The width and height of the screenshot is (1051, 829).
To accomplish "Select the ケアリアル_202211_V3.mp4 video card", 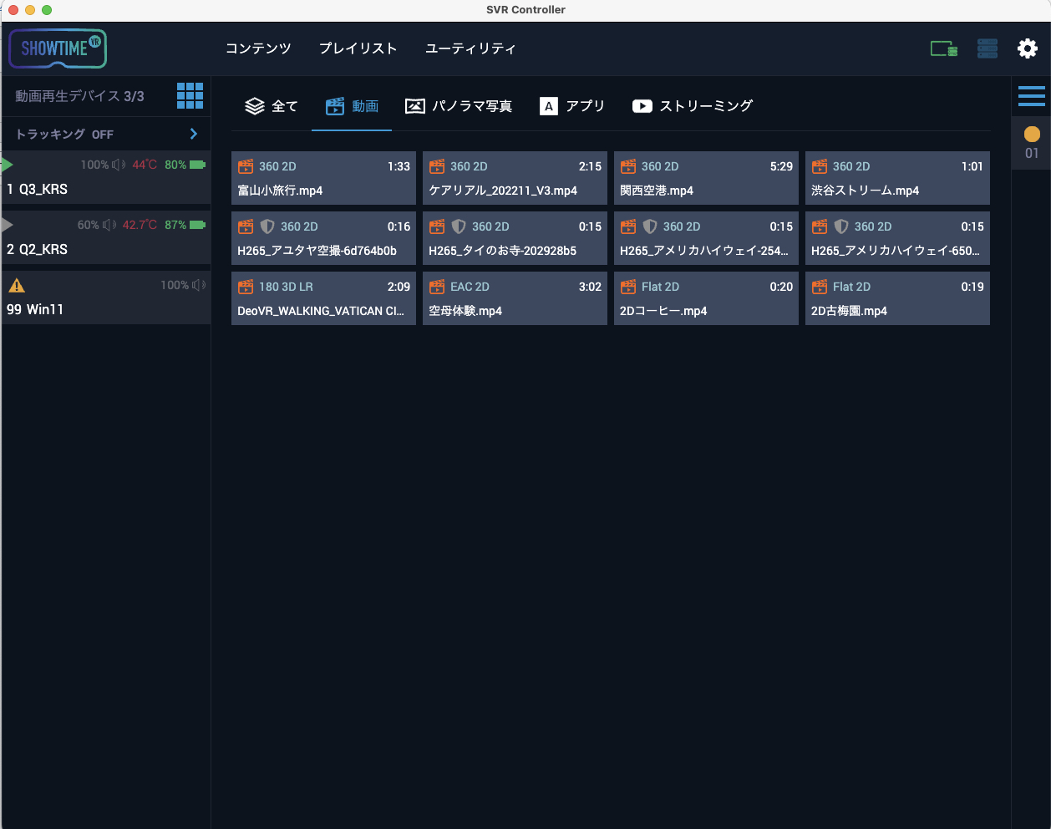I will [x=515, y=178].
